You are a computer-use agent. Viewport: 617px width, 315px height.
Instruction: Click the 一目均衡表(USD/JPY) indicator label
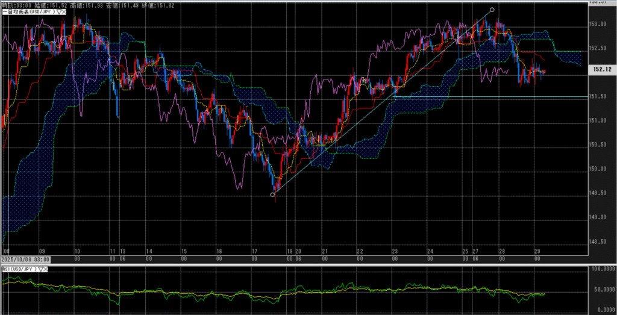click(30, 11)
